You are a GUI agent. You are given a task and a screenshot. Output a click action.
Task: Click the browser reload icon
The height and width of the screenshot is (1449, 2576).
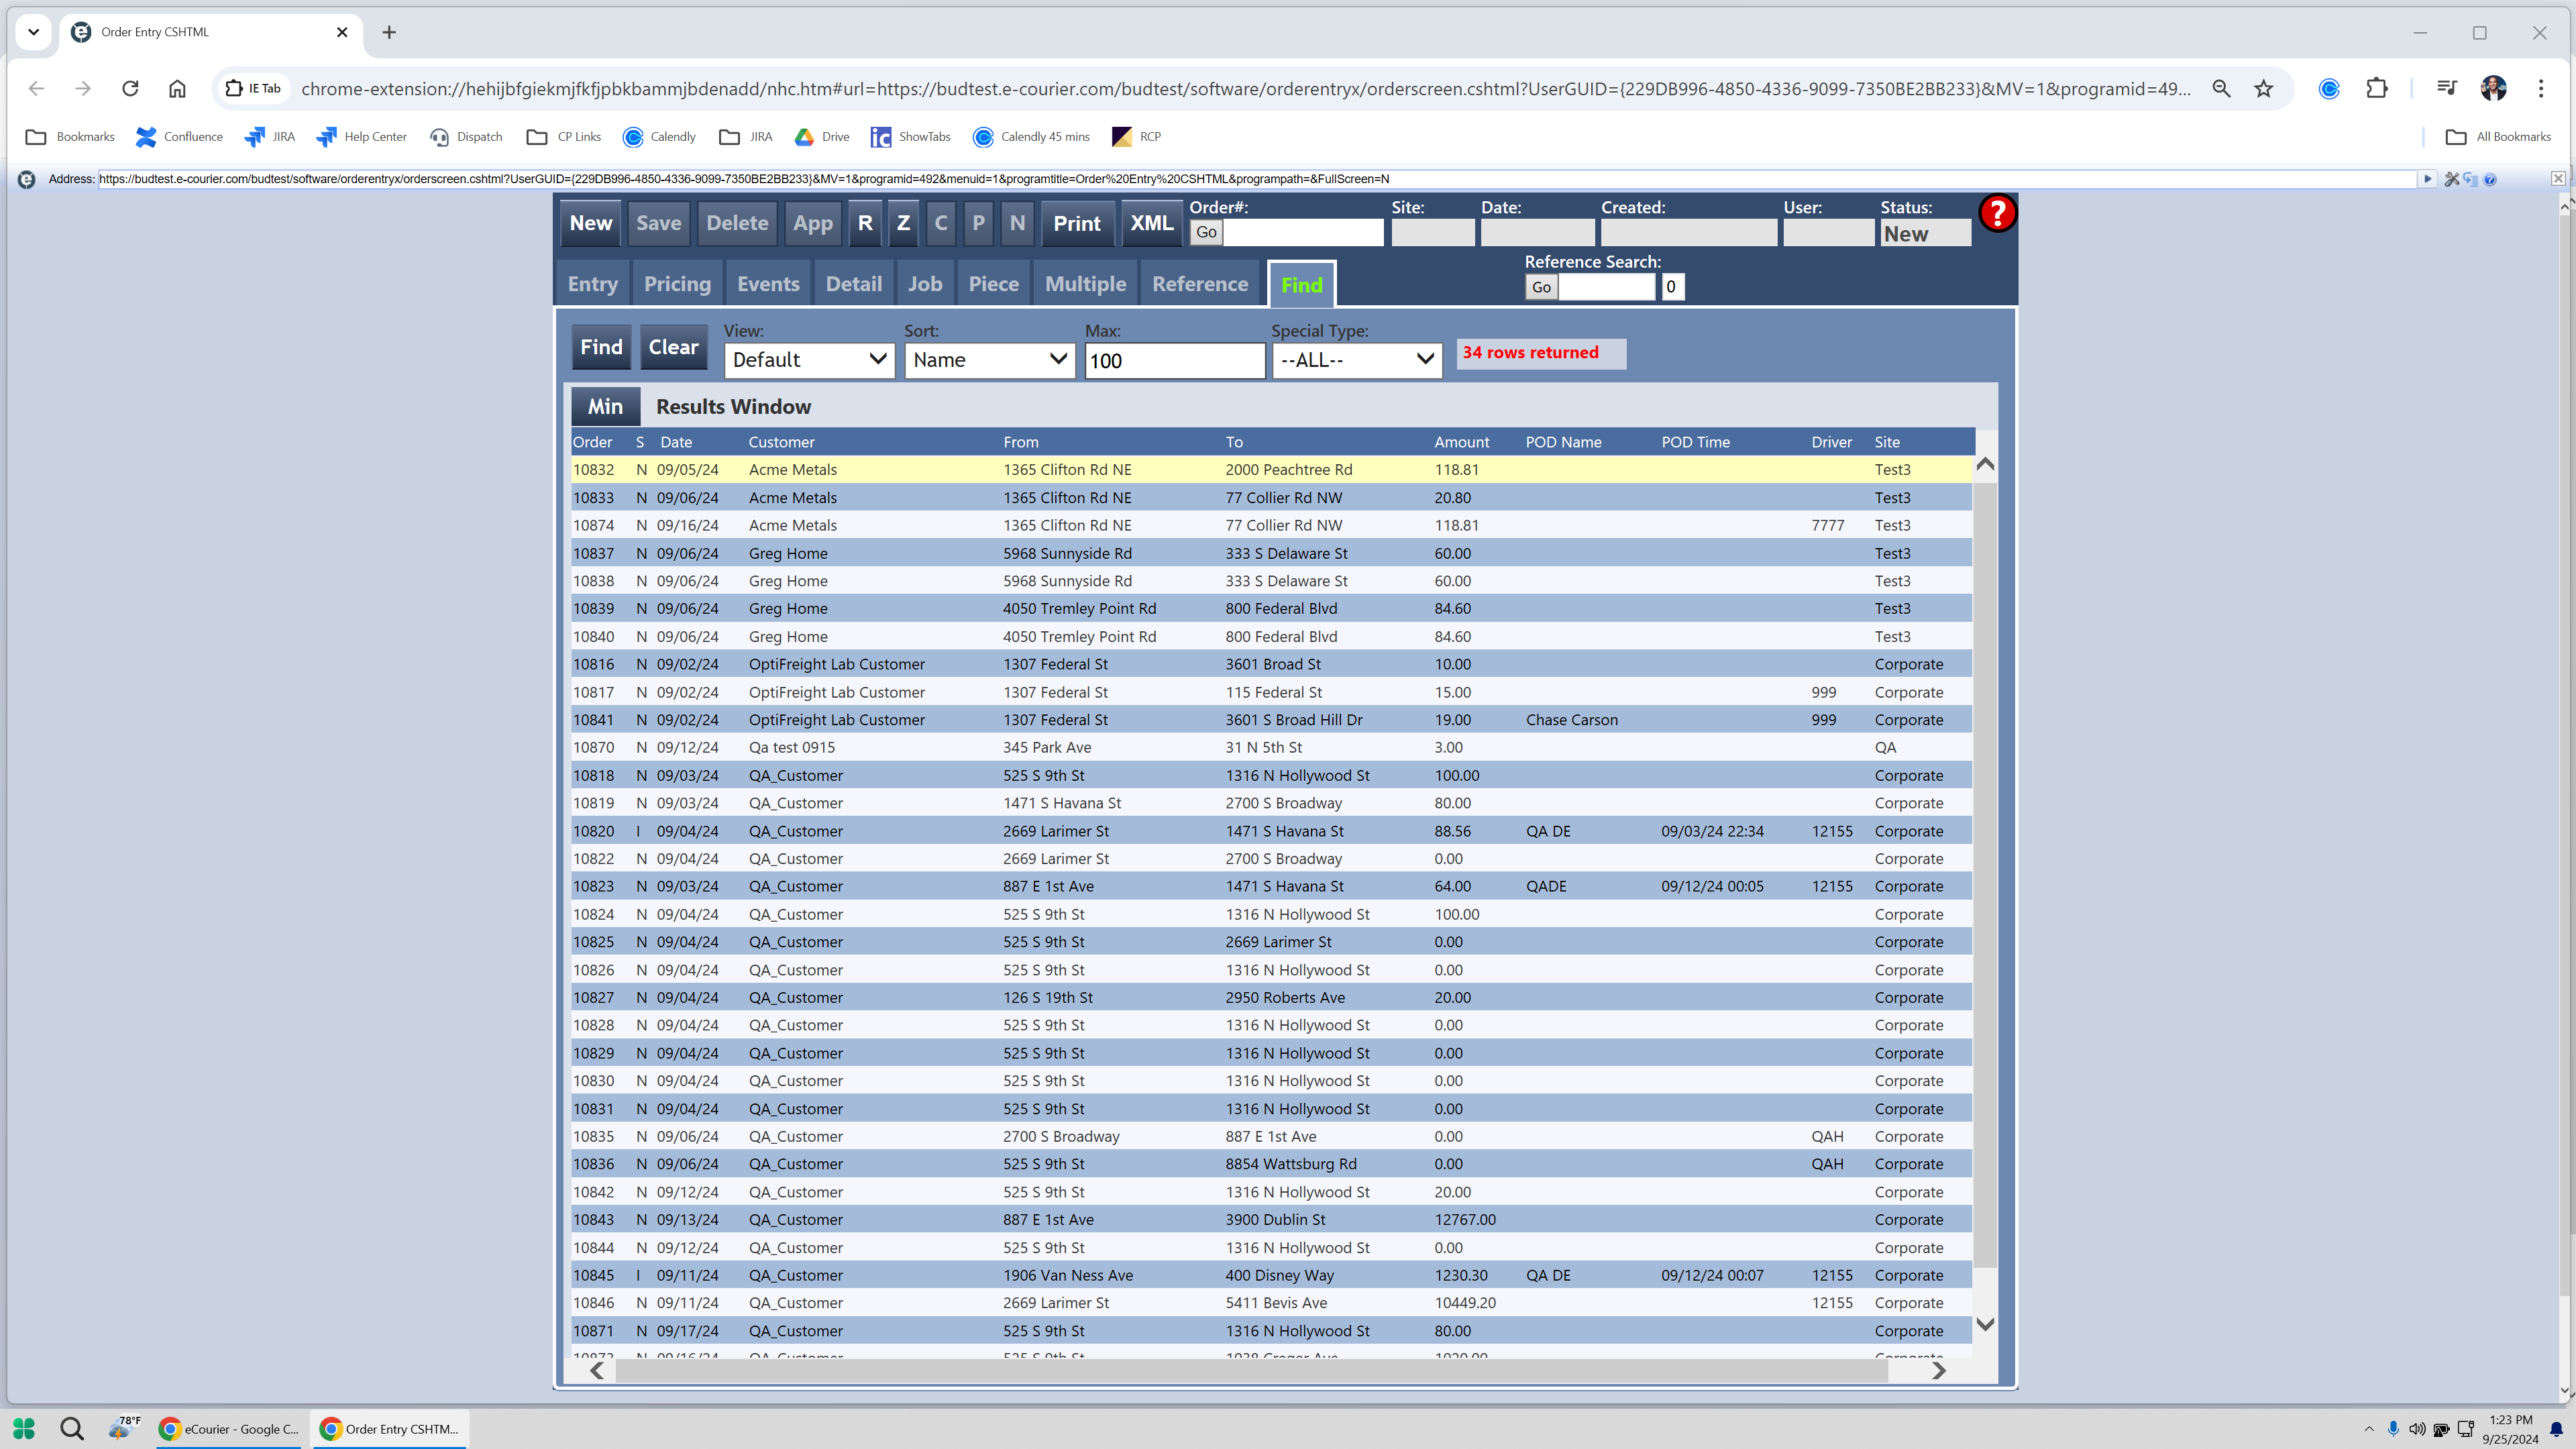(x=130, y=89)
